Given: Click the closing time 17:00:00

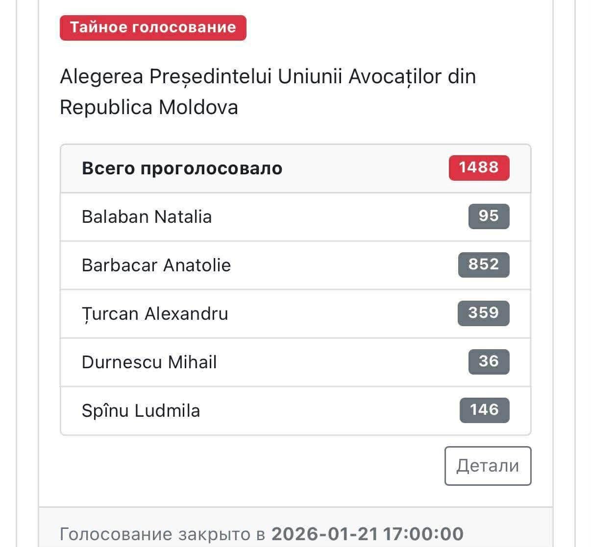Looking at the screenshot, I should pos(423,534).
